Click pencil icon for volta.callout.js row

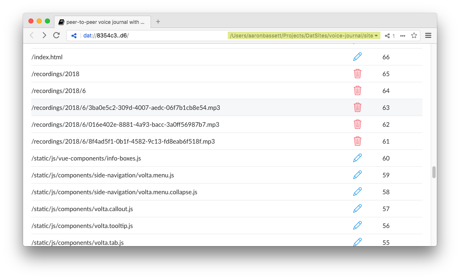[357, 209]
